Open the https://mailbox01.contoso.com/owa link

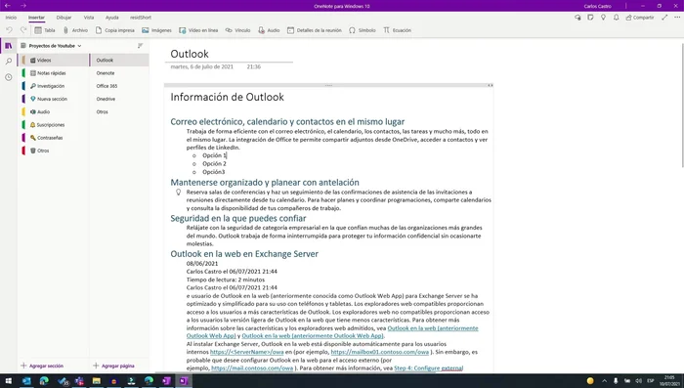pos(379,352)
